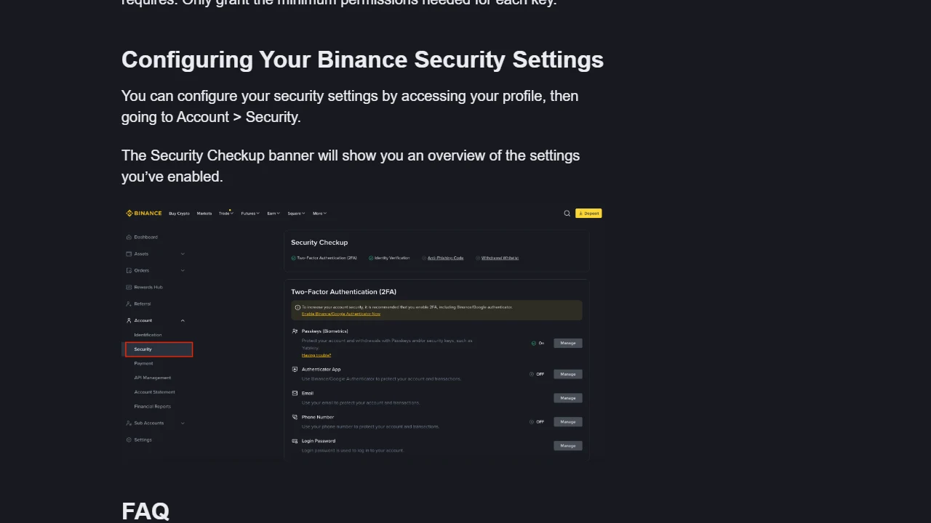Click the Dashboard home icon in sidebar

(129, 237)
